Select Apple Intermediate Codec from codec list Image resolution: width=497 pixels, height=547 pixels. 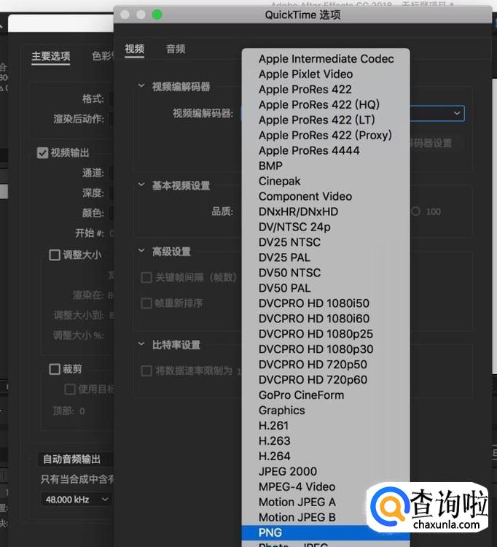coord(326,58)
